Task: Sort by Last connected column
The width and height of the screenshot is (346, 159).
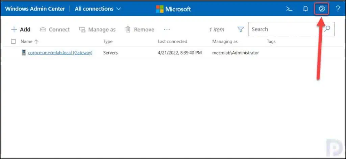Action: [172, 42]
